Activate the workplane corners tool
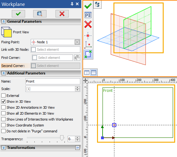 tap(88, 54)
